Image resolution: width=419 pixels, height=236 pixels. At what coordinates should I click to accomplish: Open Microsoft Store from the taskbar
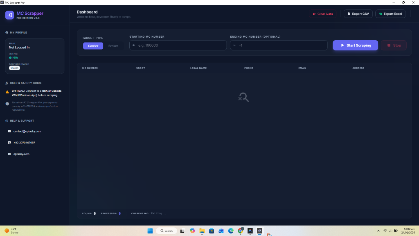tap(212, 231)
